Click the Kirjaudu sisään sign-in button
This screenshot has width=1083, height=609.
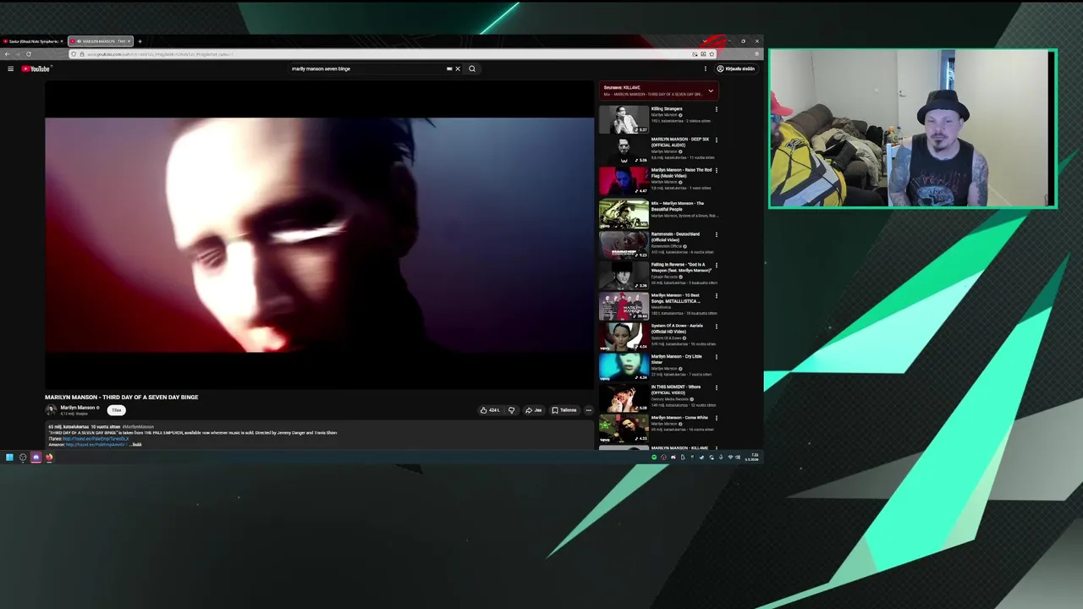736,69
